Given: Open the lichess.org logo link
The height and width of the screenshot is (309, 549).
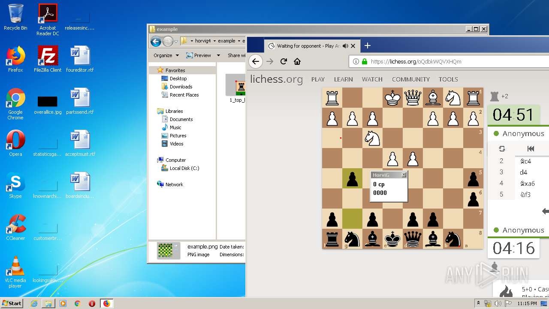Looking at the screenshot, I should pos(276,79).
